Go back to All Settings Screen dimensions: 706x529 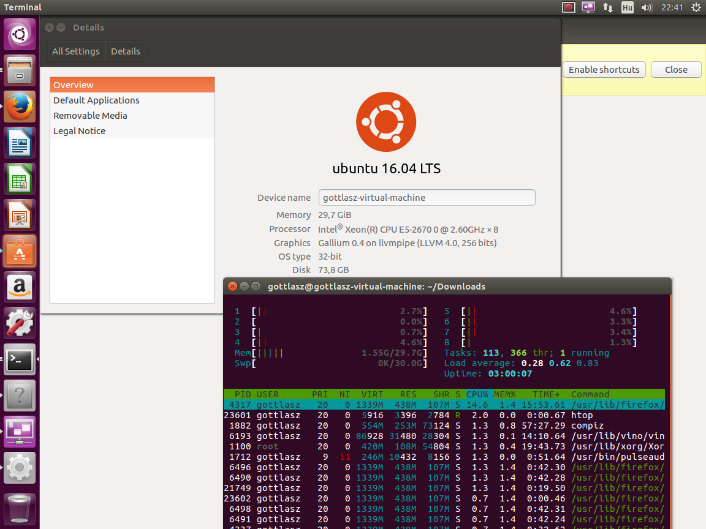[x=75, y=51]
